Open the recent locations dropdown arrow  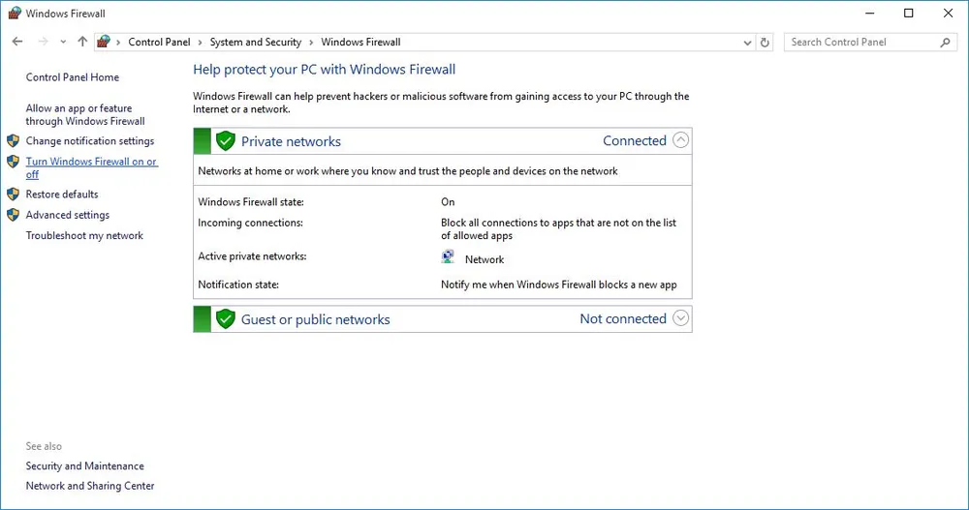[63, 43]
